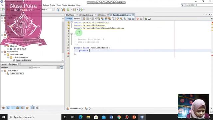Screen dimensions: 213x120
Task: Open the Run Project dropdown arrow
Action: coord(71,10)
